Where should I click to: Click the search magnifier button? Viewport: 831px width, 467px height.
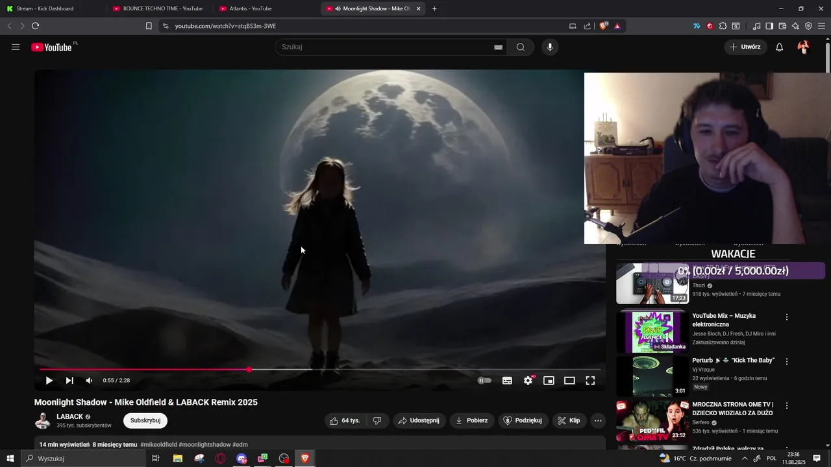click(x=521, y=47)
